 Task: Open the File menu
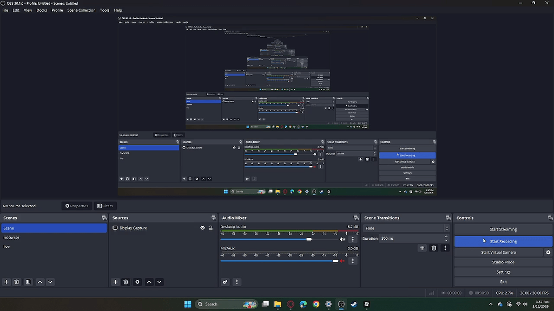(x=5, y=10)
